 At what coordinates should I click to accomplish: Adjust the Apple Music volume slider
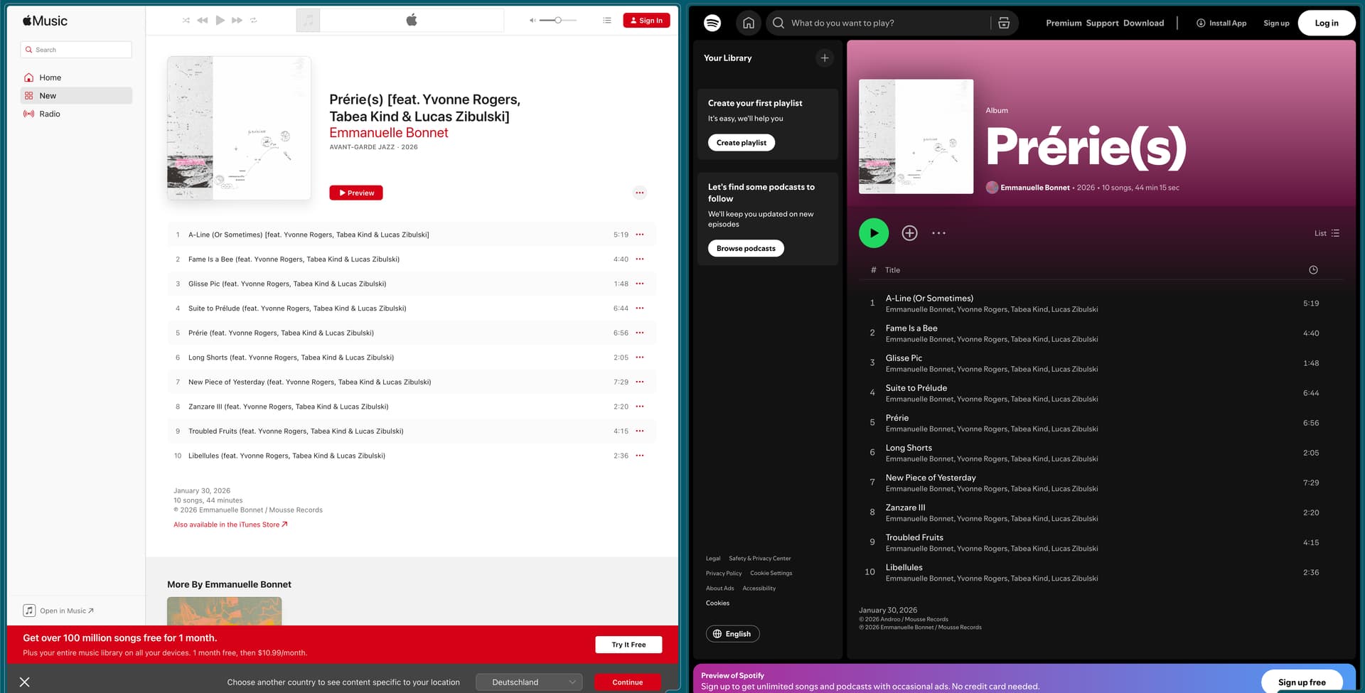tap(558, 21)
